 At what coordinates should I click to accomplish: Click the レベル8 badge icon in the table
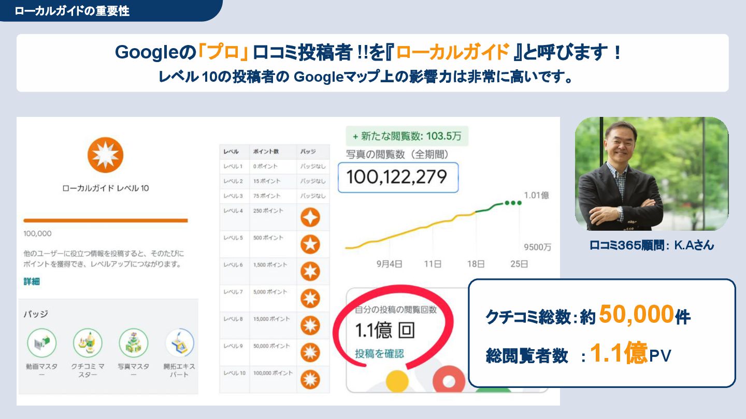[x=310, y=325]
